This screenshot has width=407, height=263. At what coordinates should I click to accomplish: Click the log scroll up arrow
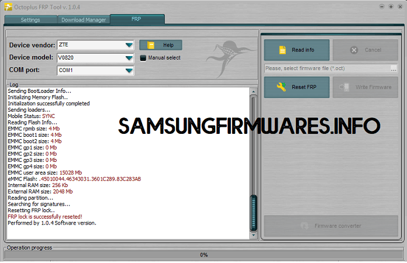(x=253, y=92)
